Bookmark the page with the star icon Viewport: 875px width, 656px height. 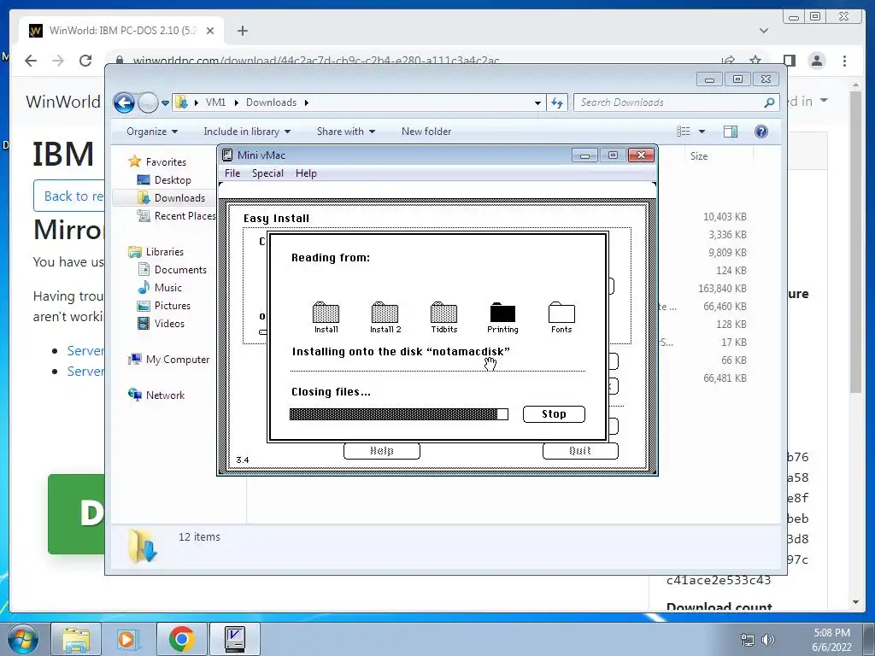755,61
